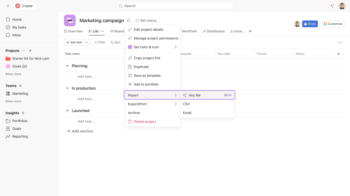Select CSV from the Import submenu
Image resolution: width=350 pixels, height=196 pixels.
tap(186, 104)
